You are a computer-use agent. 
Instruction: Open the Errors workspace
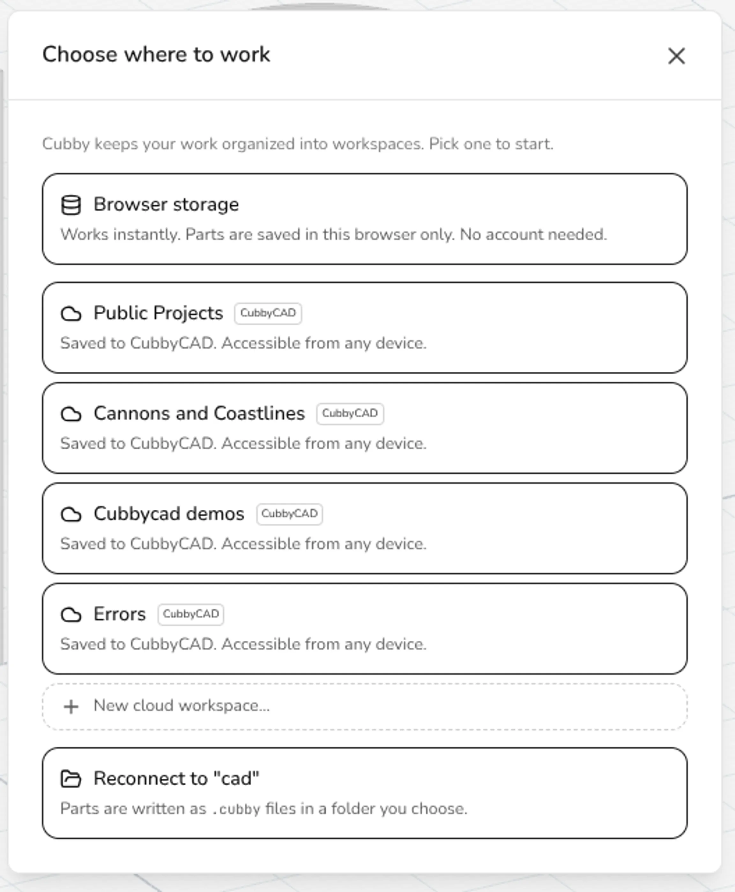coord(365,629)
